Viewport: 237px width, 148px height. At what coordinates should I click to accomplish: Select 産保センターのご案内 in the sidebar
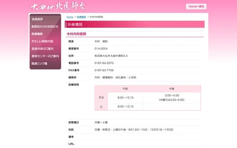(45, 56)
